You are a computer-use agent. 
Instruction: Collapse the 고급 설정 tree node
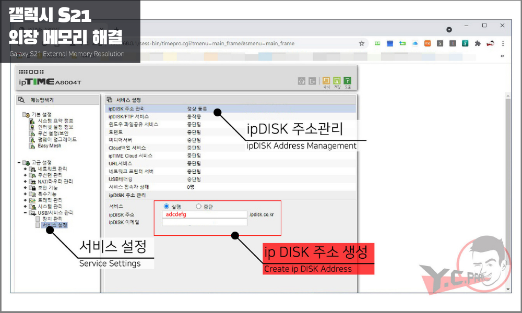[19, 163]
